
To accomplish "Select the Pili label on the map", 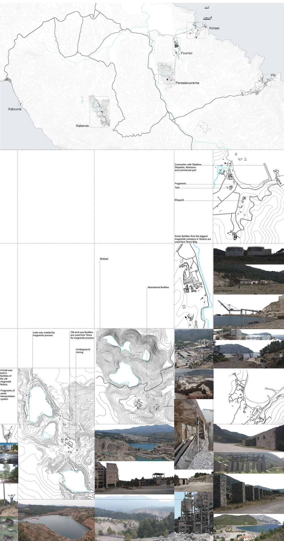I will click(x=273, y=75).
